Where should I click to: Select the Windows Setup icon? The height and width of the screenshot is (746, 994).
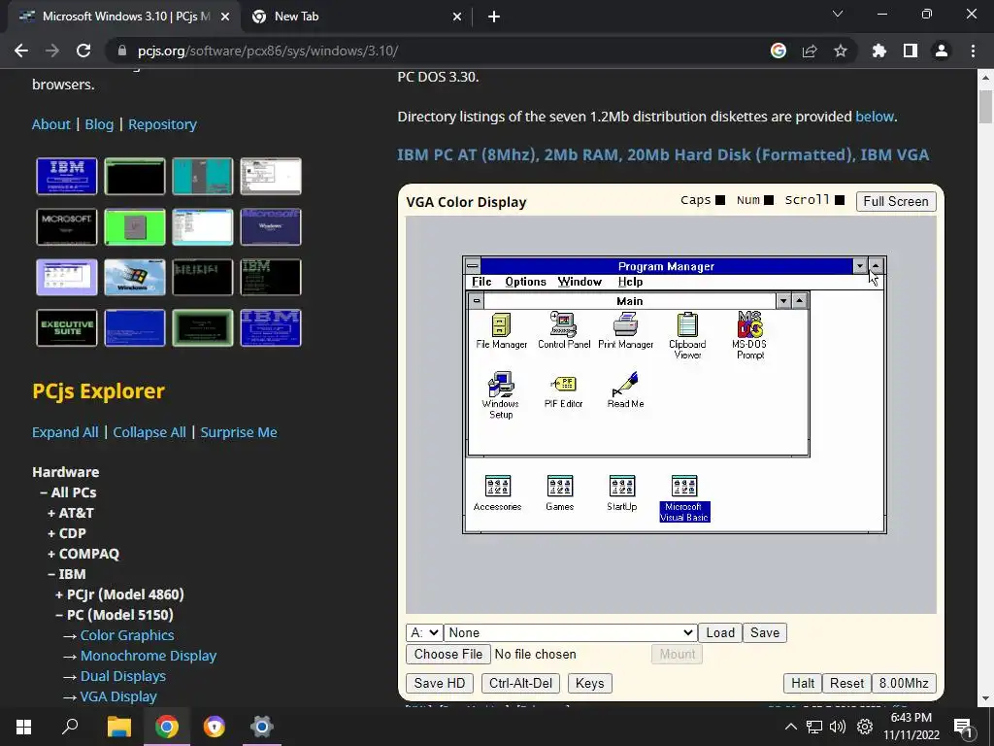[x=501, y=395]
